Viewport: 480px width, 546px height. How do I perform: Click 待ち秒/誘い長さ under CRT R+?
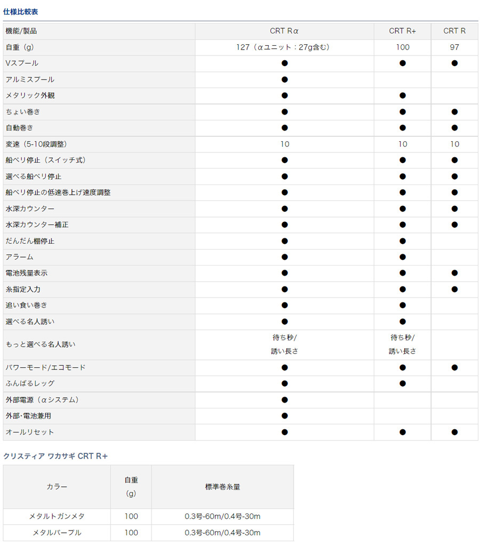tap(402, 344)
